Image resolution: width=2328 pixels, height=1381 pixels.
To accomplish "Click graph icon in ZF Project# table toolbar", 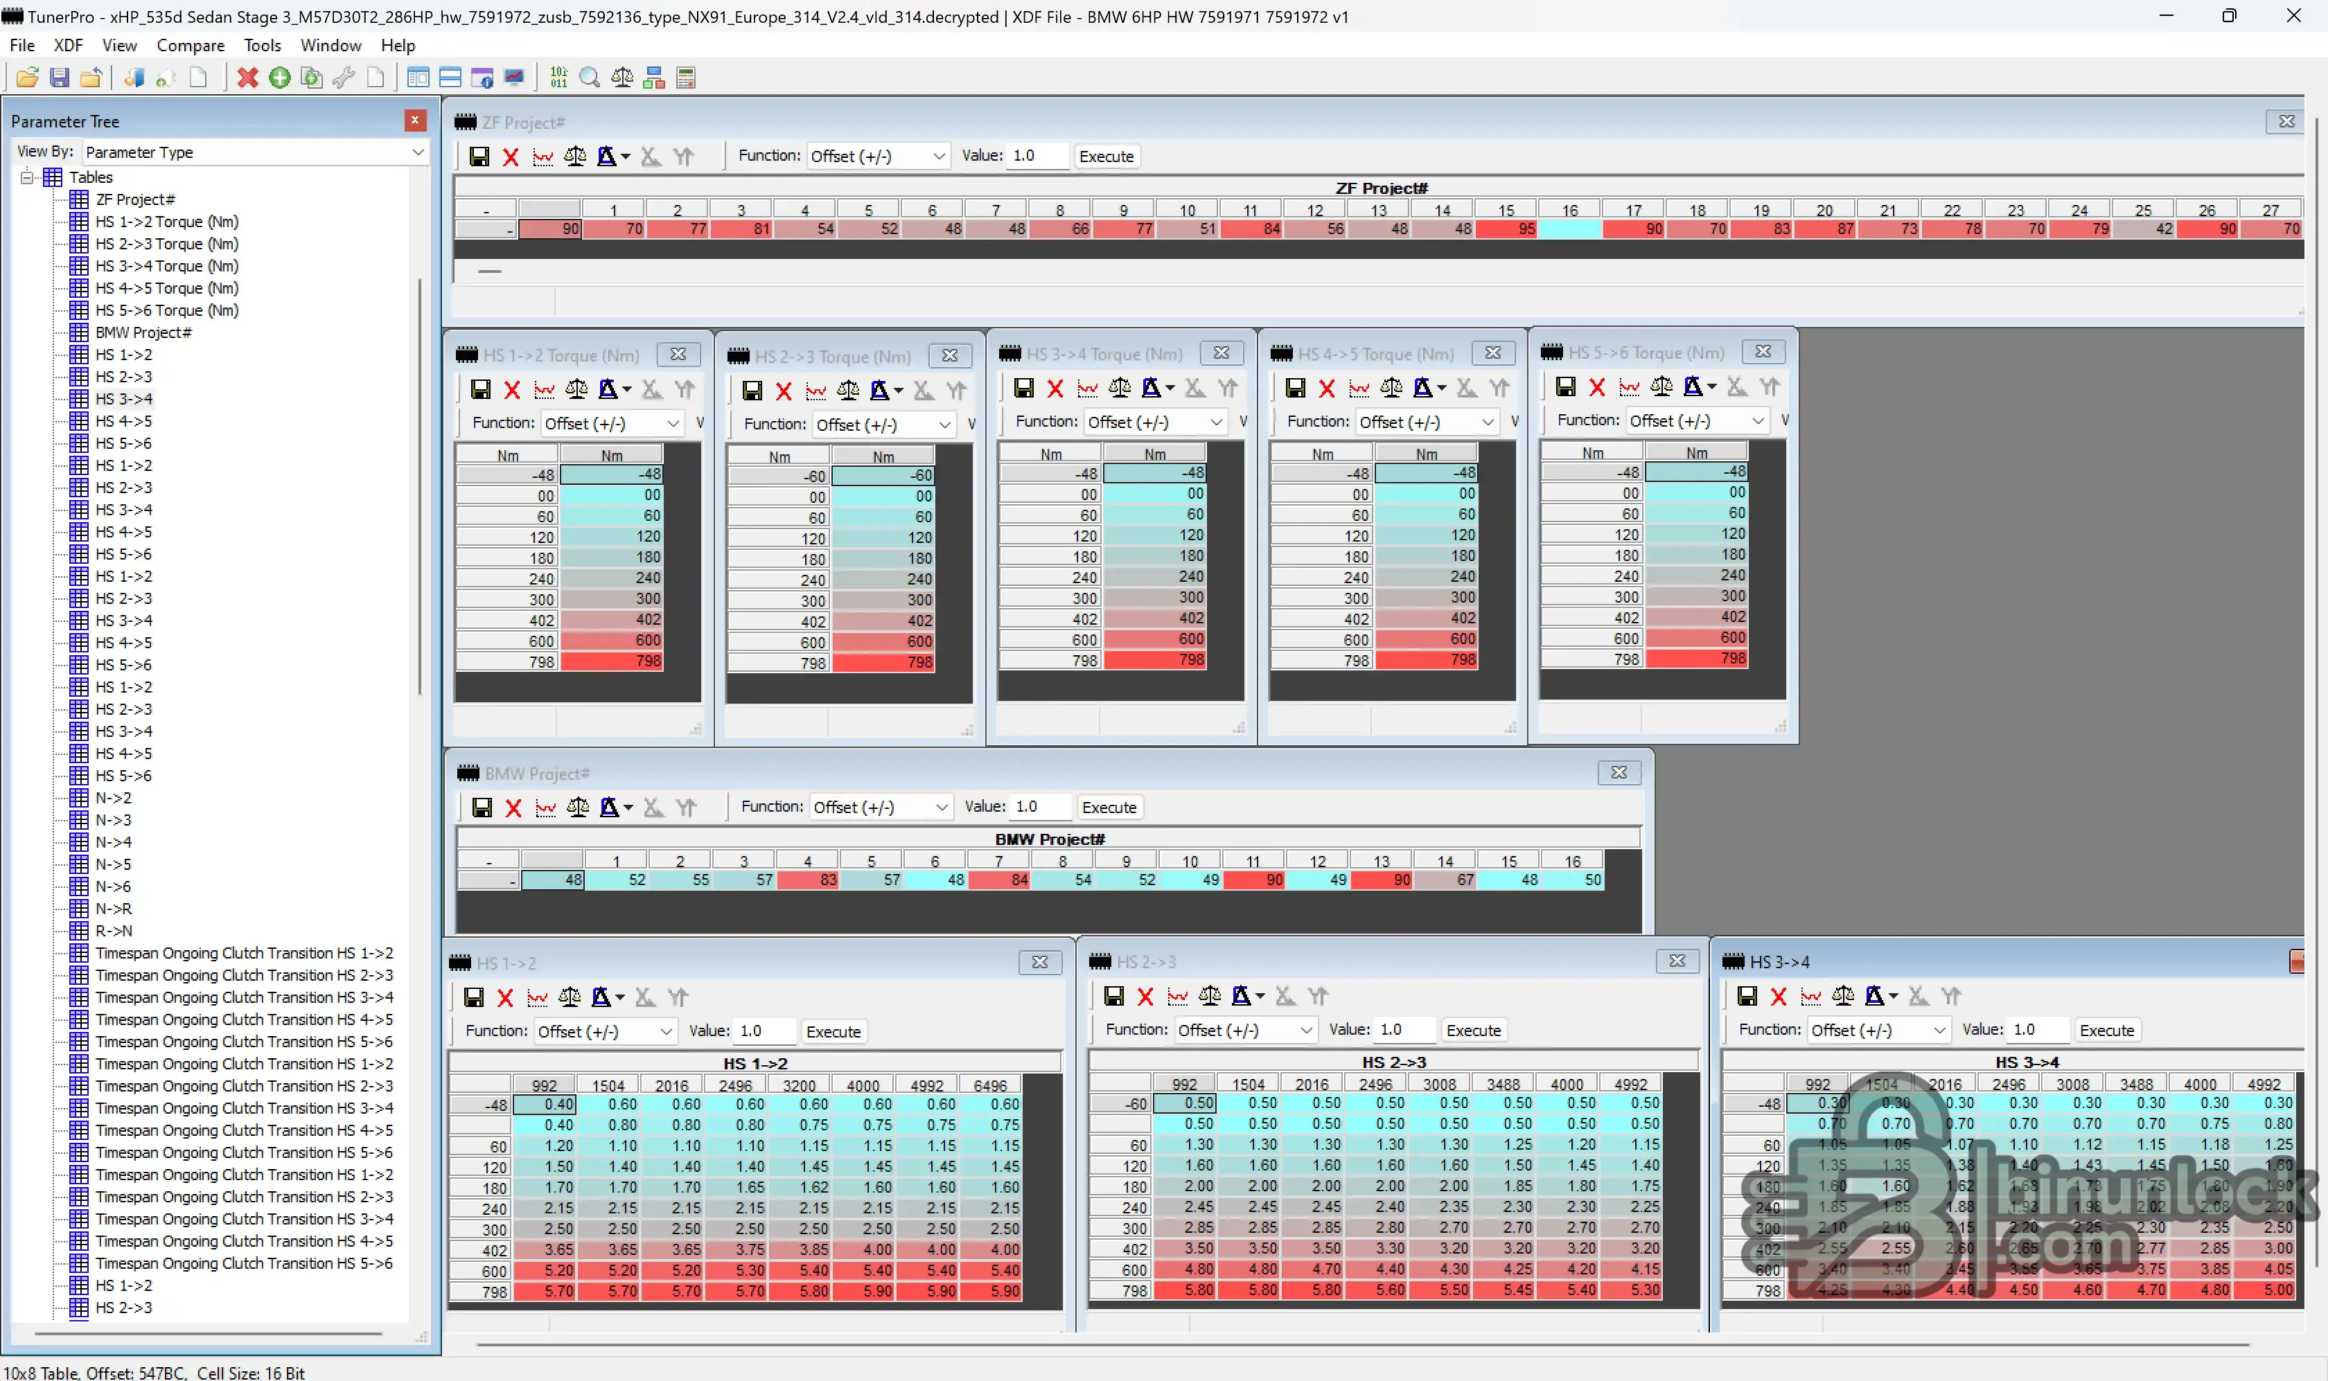I will (x=543, y=157).
